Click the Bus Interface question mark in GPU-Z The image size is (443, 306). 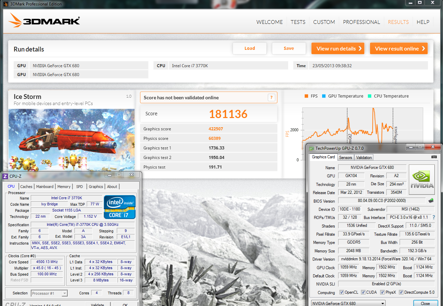434,217
